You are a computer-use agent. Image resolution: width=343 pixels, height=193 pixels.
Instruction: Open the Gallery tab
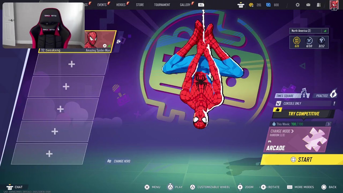[185, 5]
